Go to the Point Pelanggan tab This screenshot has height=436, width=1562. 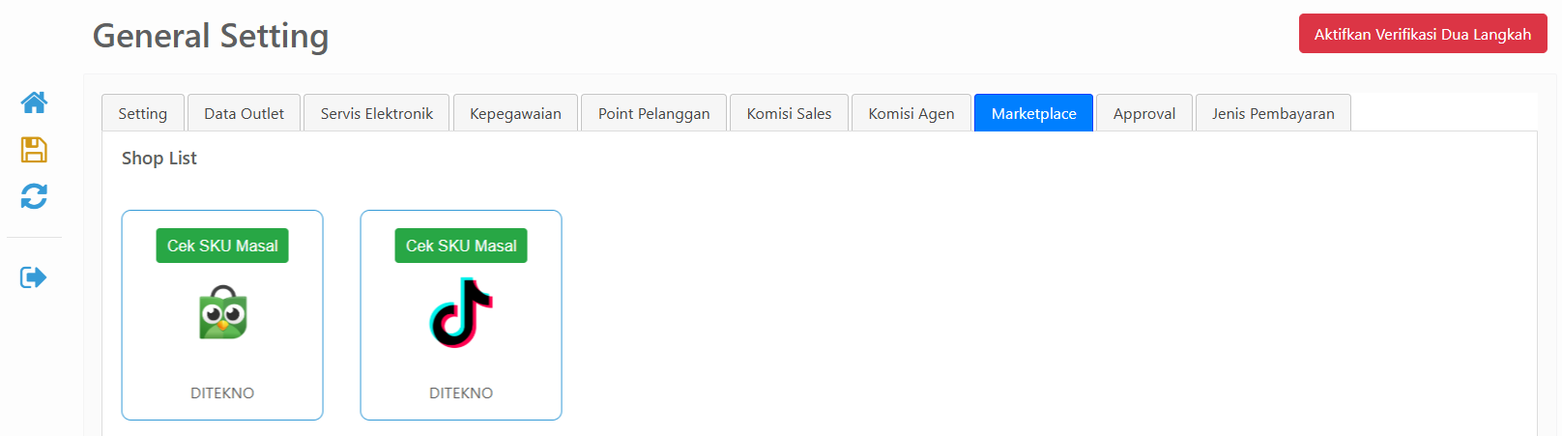[654, 113]
